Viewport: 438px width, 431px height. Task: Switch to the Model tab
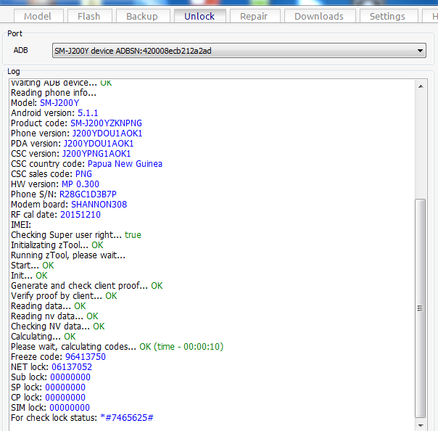[38, 16]
